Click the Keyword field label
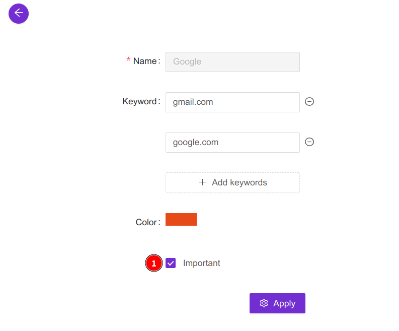 (140, 101)
